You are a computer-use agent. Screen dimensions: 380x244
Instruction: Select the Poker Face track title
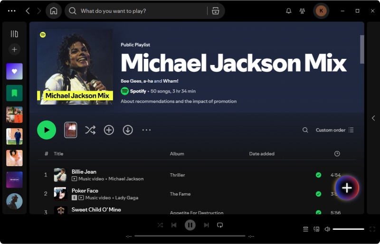pyautogui.click(x=85, y=190)
